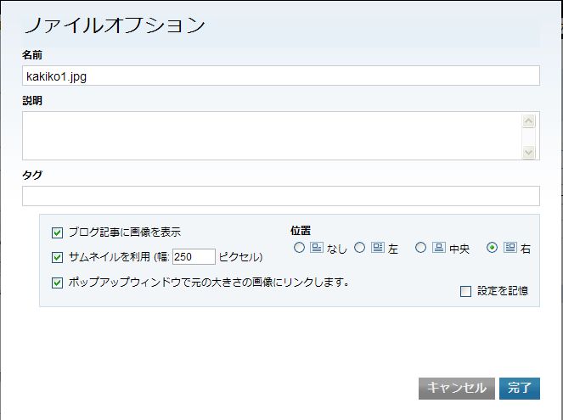The width and height of the screenshot is (563, 420).
Task: Uncheck the popup window link checkbox
Action: point(57,283)
